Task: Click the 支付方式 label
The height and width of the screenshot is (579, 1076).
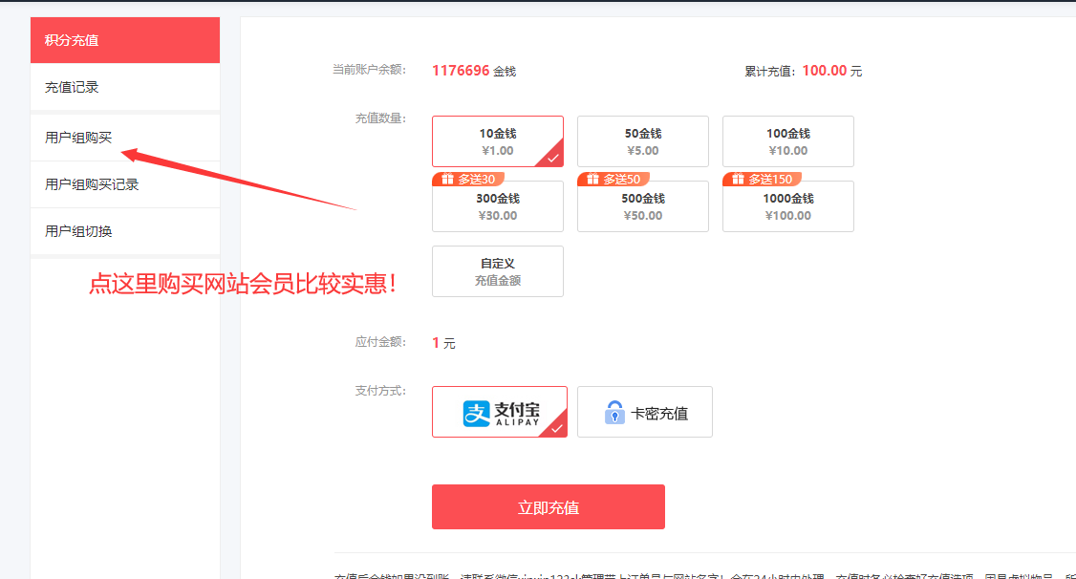Action: (x=380, y=391)
